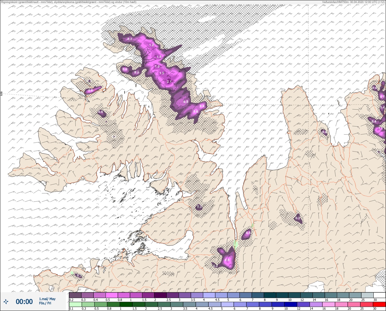Click the '1.maí/ May' date label
The image size is (386, 311).
(47, 299)
